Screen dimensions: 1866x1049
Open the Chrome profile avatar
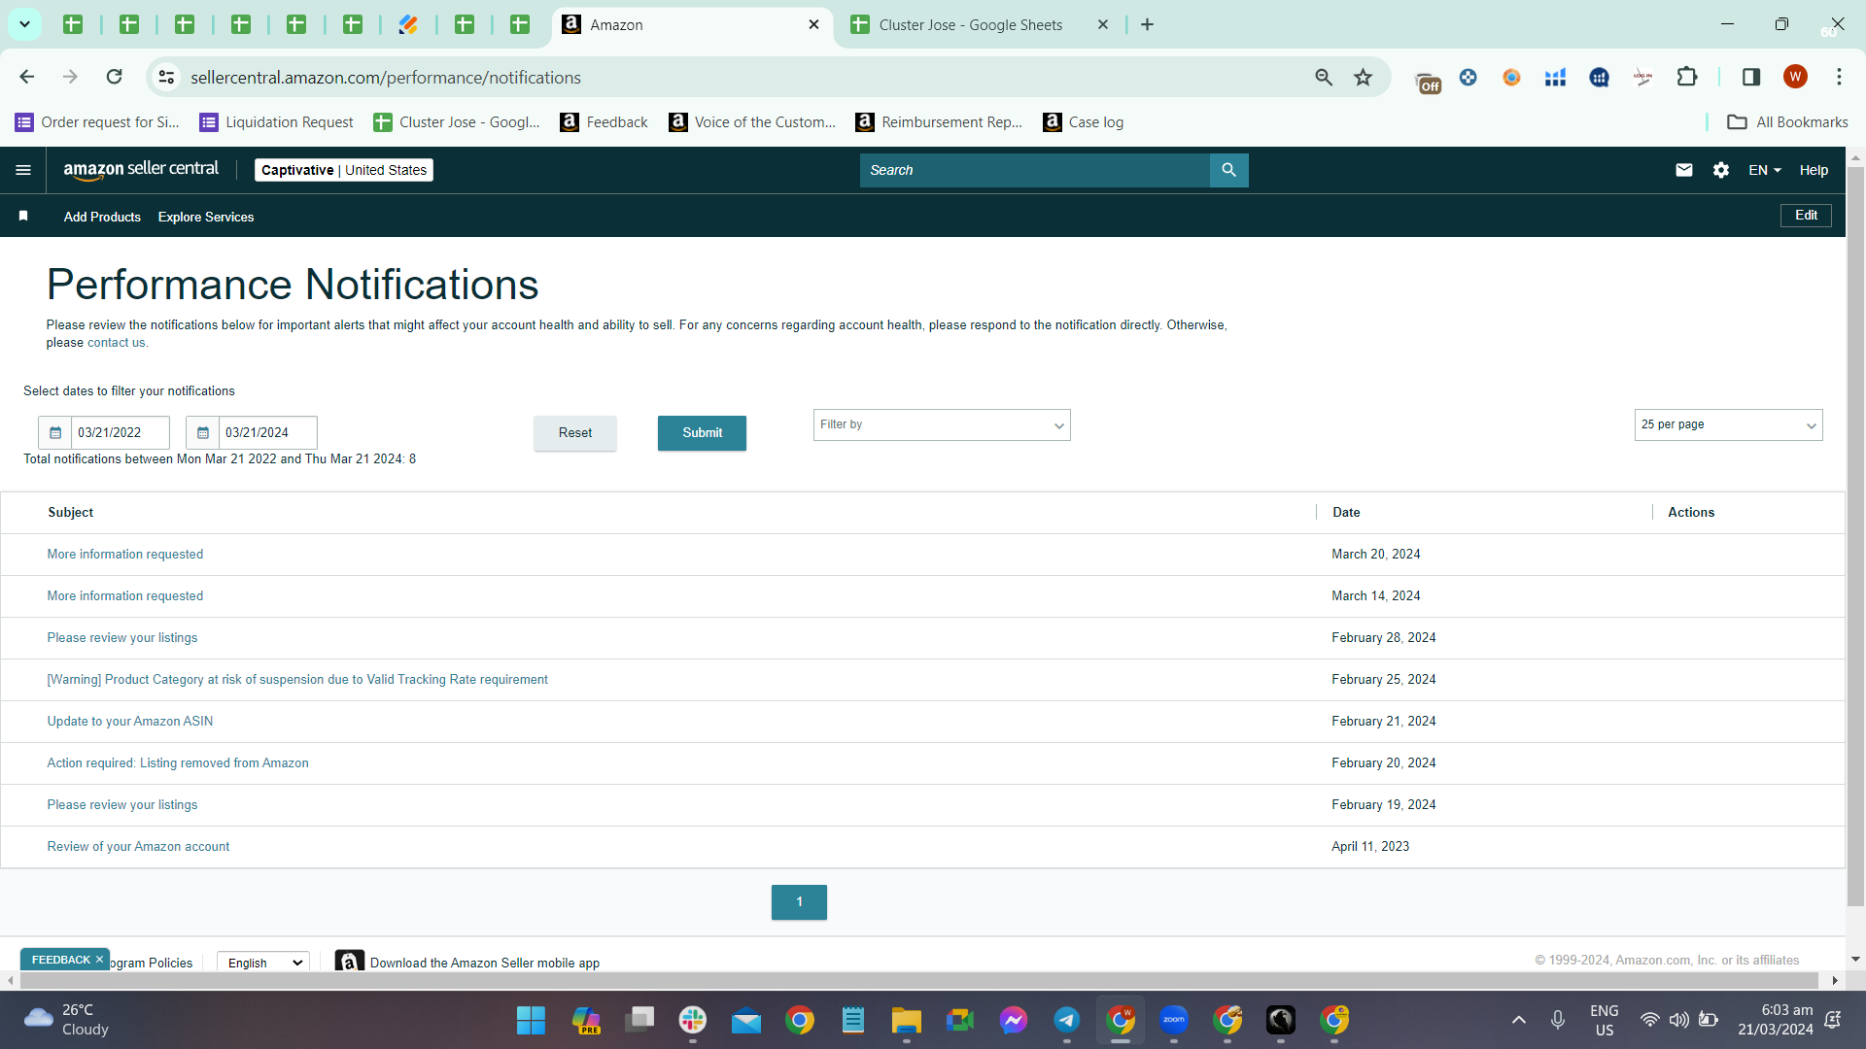click(x=1795, y=77)
